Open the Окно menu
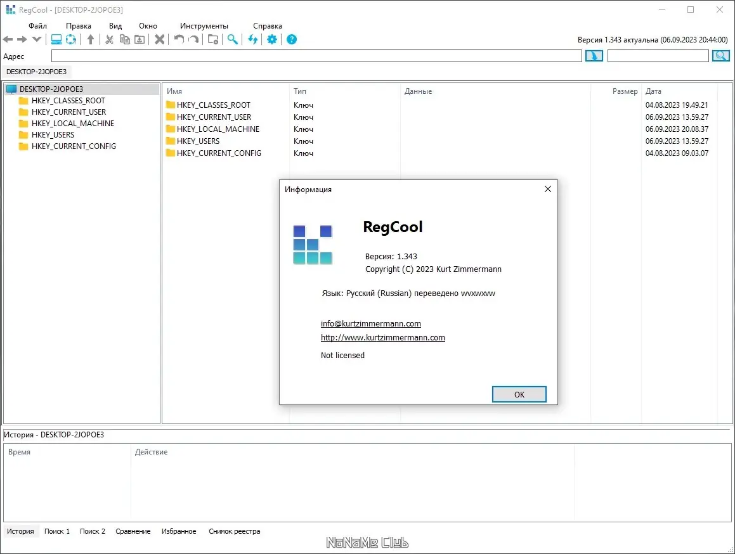735x554 pixels. coord(148,26)
